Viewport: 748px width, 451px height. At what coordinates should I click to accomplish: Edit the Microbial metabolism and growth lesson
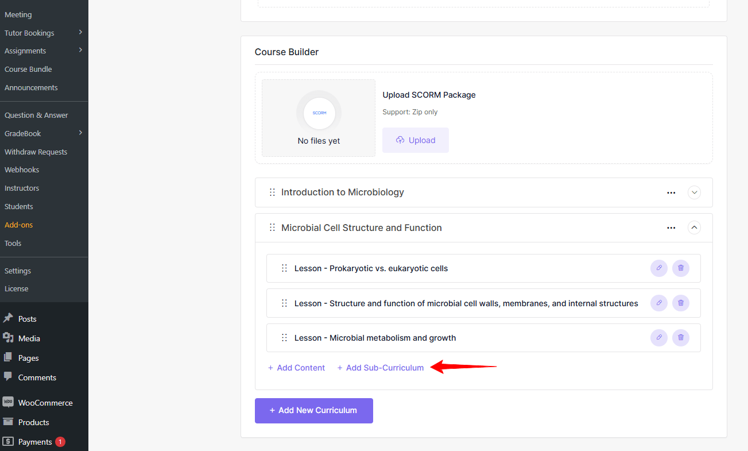(658, 338)
